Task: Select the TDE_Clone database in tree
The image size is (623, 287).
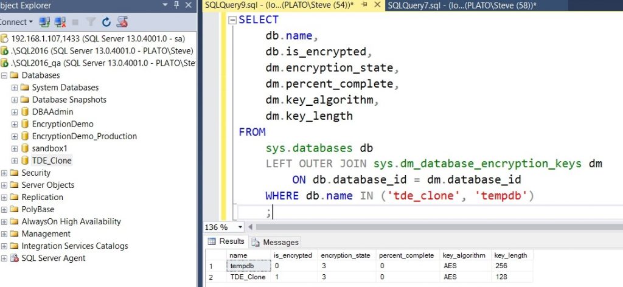Action: click(52, 161)
